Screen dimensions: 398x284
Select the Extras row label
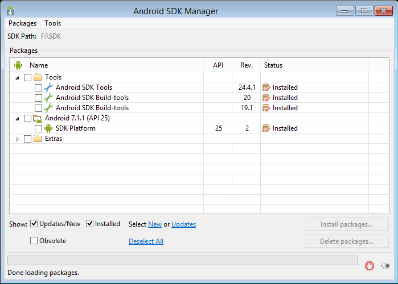tap(54, 139)
